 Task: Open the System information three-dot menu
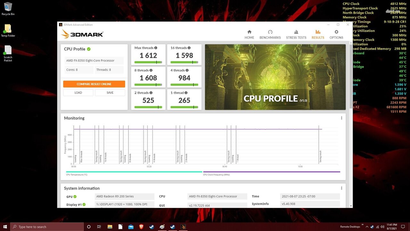coord(341,188)
